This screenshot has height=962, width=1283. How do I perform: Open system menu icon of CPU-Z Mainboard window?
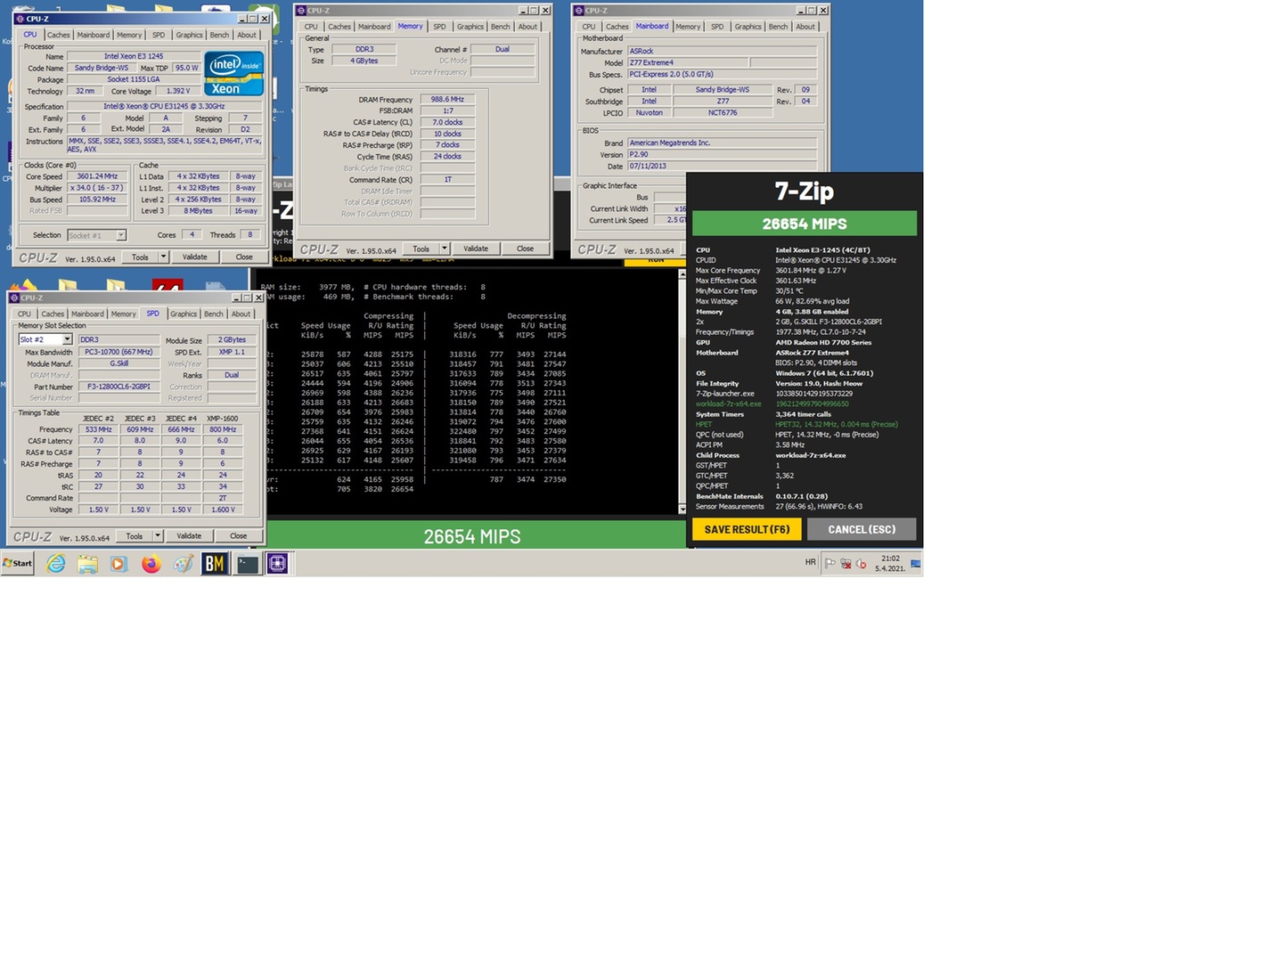point(579,11)
